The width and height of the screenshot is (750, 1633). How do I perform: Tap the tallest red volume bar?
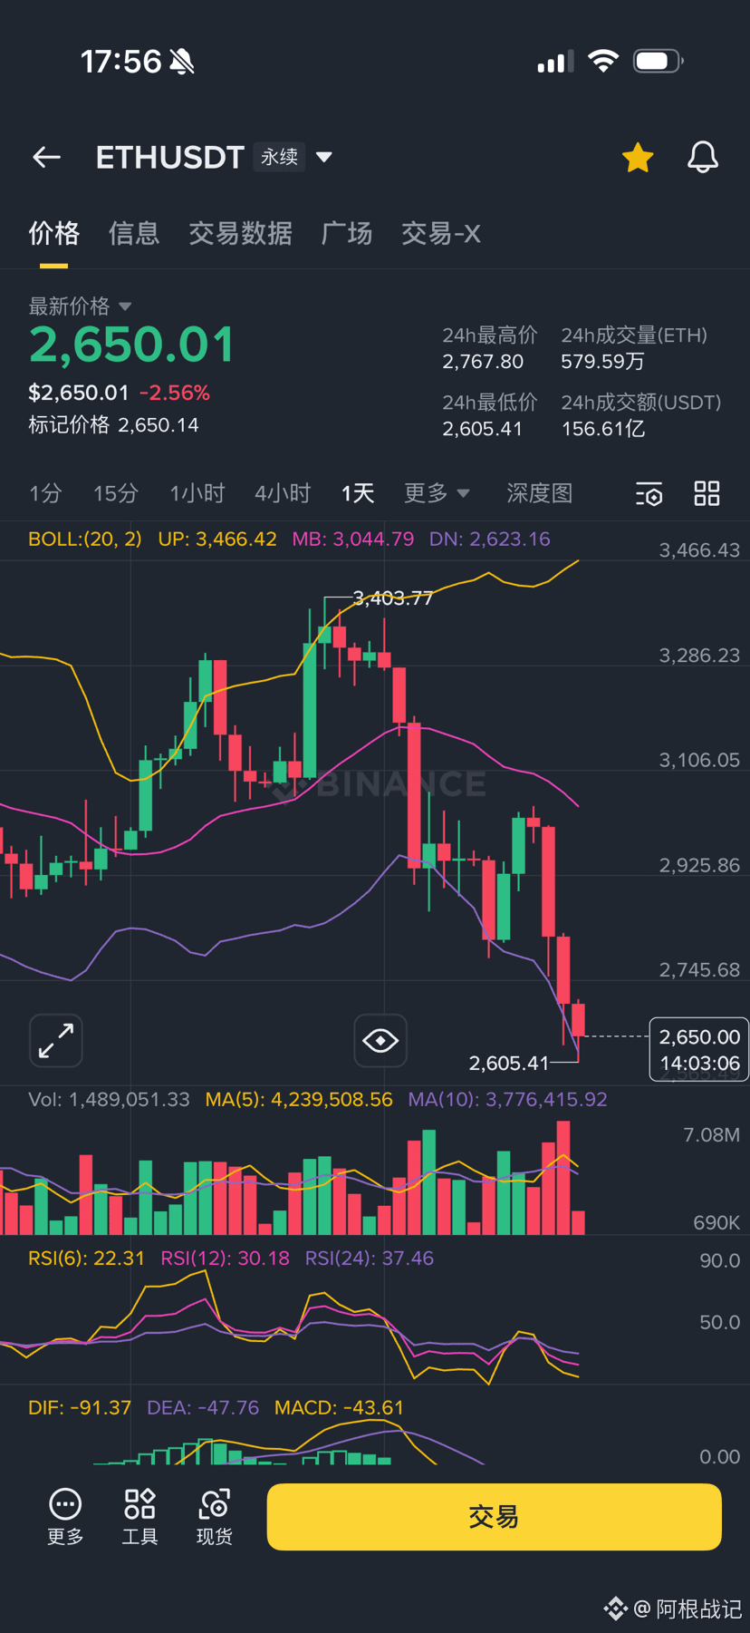click(x=563, y=1178)
